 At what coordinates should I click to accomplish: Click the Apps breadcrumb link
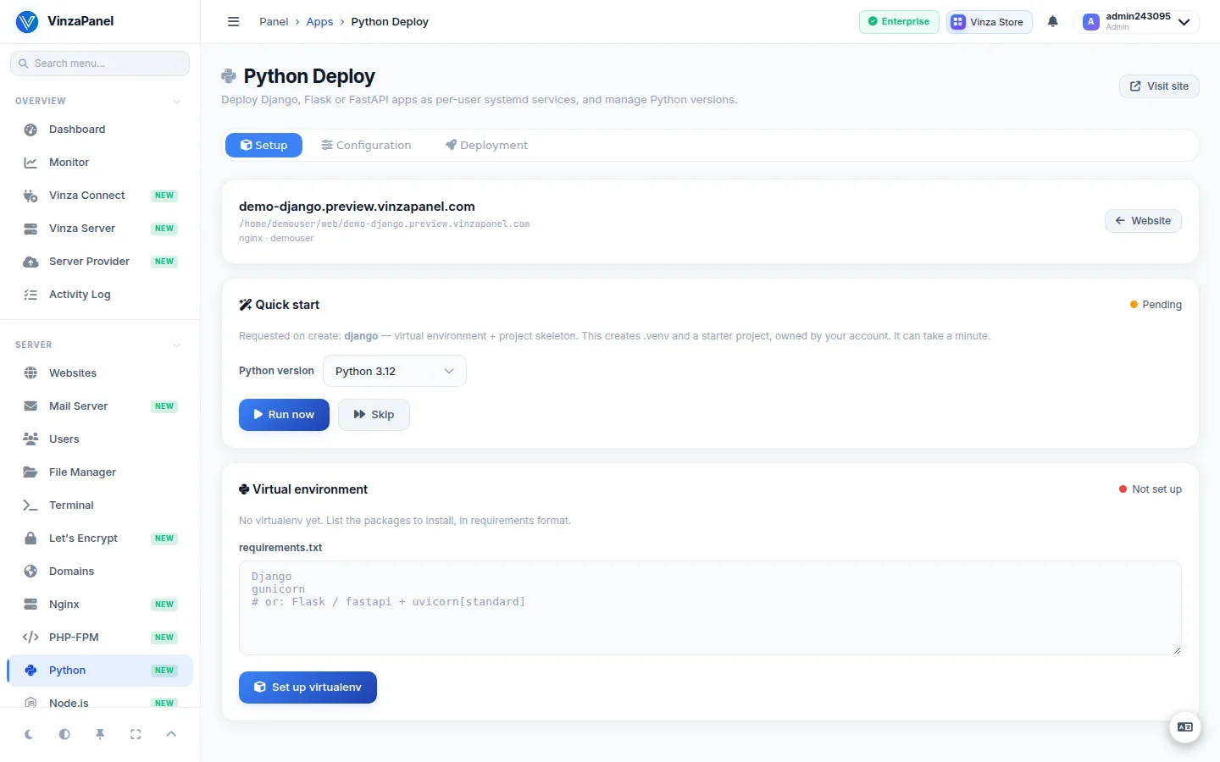319,22
